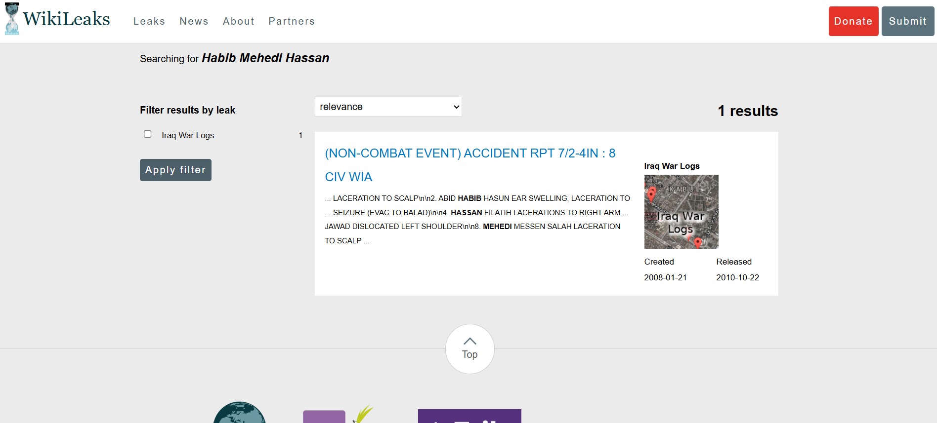This screenshot has width=937, height=423.
Task: Click the result snippet about laceration to scalp
Action: [477, 220]
